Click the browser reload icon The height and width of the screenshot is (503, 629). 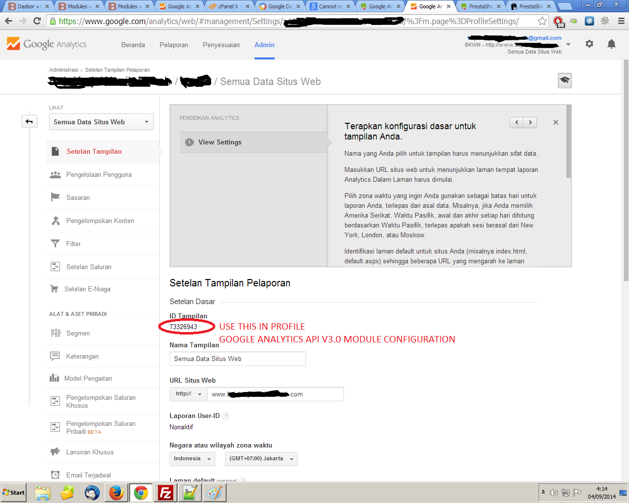(37, 21)
